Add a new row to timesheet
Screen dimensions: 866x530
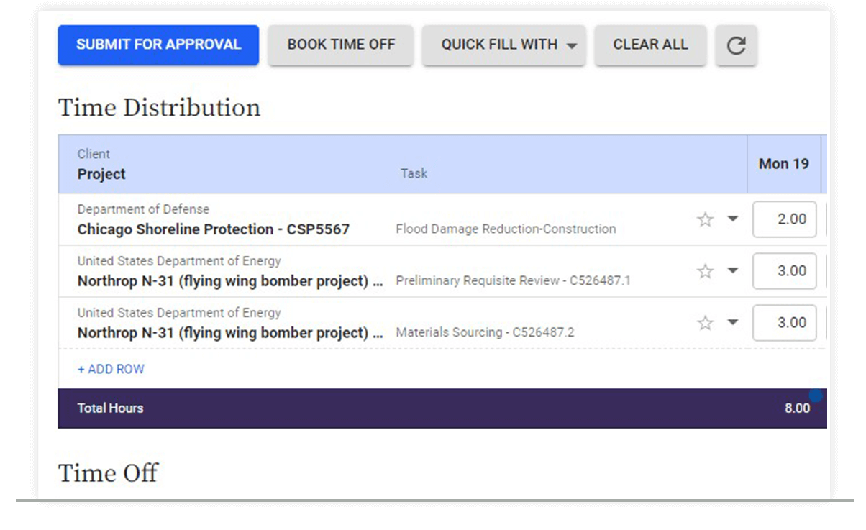pos(111,369)
